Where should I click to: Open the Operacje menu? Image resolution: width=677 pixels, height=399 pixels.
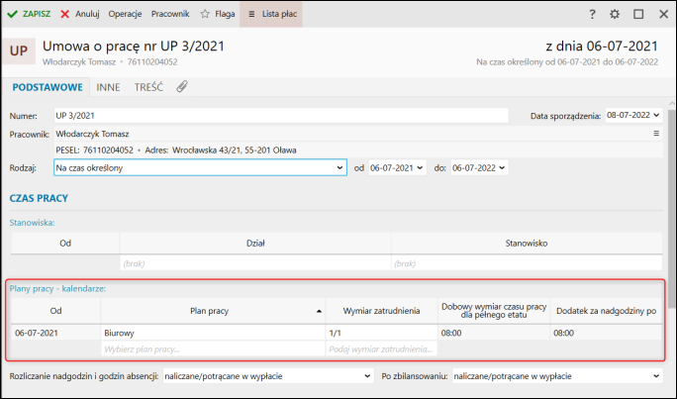tap(125, 14)
